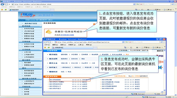Click the 采购易专区 window address bar
177x98 pixels.
[88, 42]
